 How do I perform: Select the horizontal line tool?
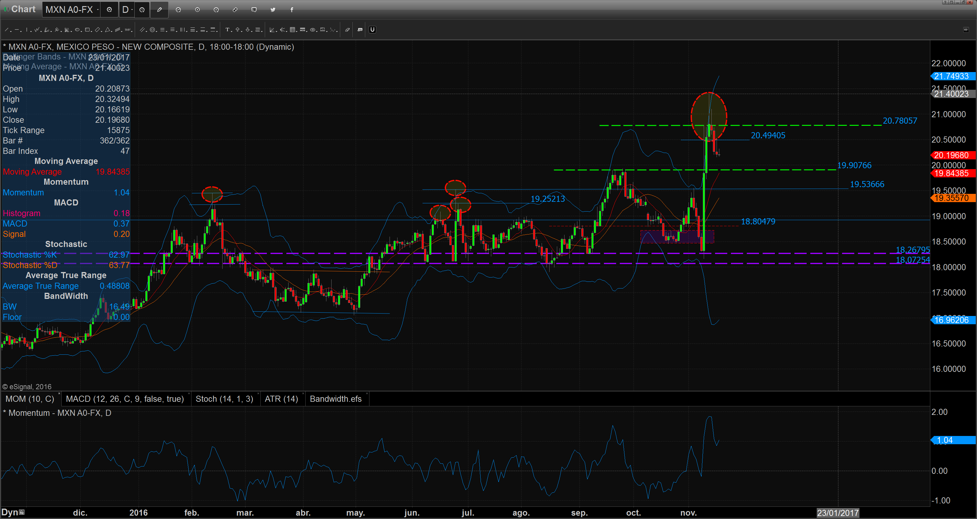coord(17,30)
